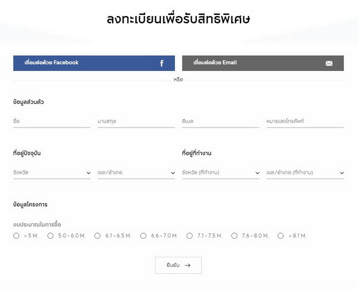The image size is (358, 290).
Task: Click the หมายเลขโทรศัพท์ phone number field
Action: (305, 121)
